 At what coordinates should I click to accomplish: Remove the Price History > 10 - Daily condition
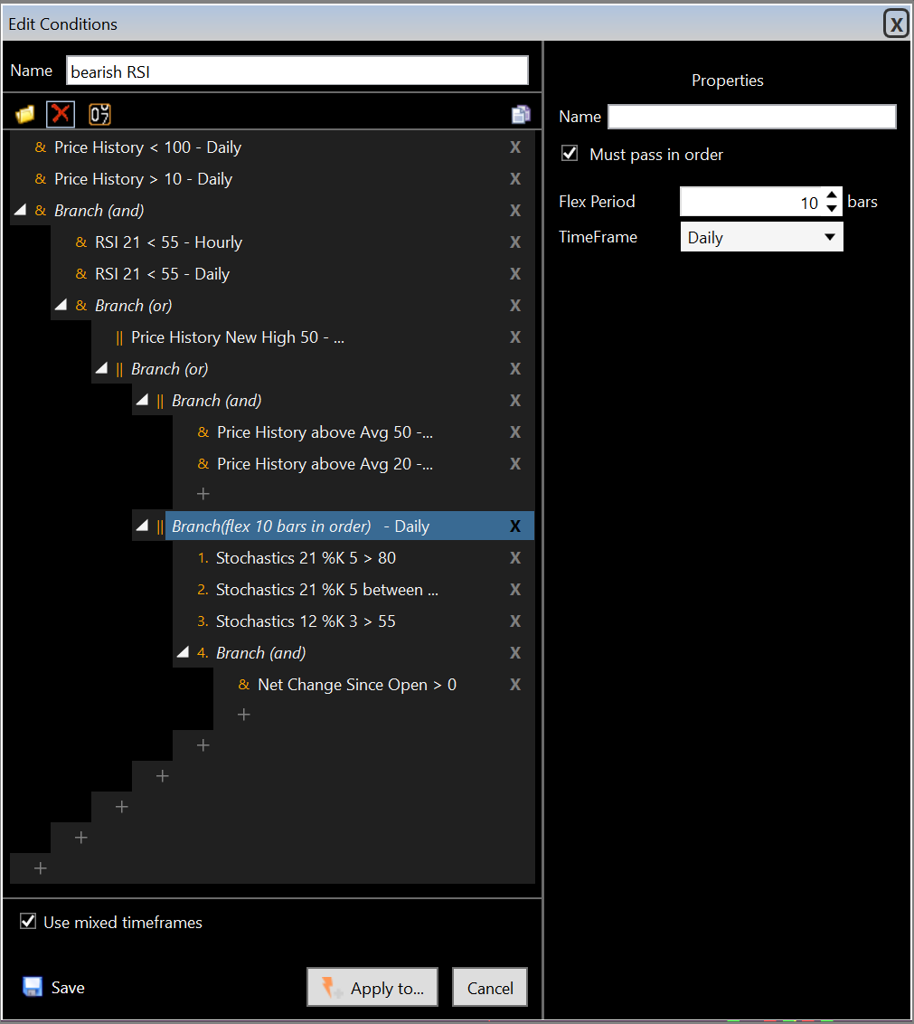pyautogui.click(x=515, y=179)
